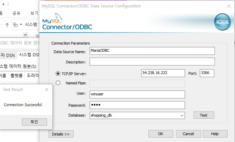Click the 시스템 breadcrumb in address bar

click(31, 24)
